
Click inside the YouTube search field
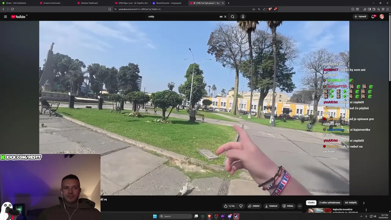tap(183, 16)
